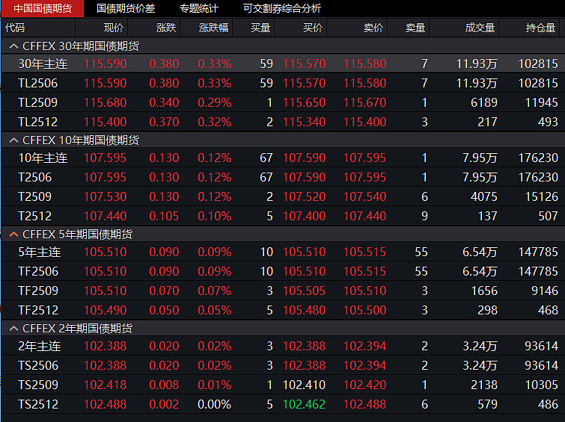Viewport: 565px width, 422px height.
Task: Click the TS2512 contract code
Action: [37, 404]
